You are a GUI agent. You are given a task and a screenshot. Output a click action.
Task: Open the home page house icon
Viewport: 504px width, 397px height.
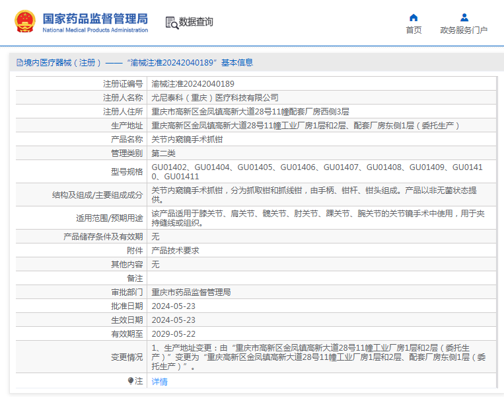pyautogui.click(x=414, y=17)
